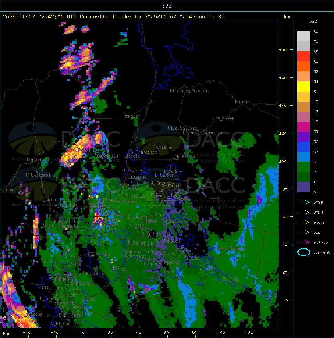Click the 'L_Asuncion' map label
The width and height of the screenshot is (334, 338).
point(183,157)
